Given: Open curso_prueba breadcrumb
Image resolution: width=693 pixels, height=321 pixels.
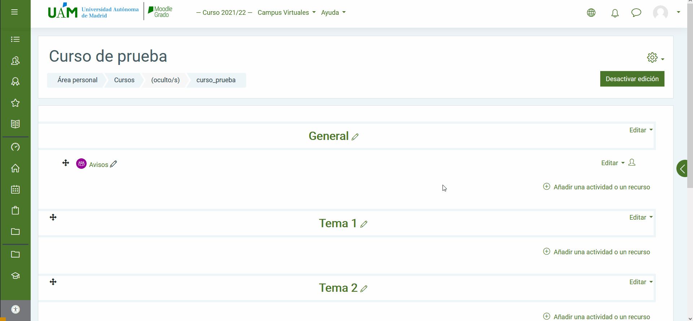Looking at the screenshot, I should click(216, 80).
